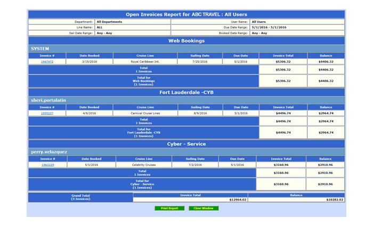
Task: Open invoice 1947472 link
Action: tap(47, 62)
